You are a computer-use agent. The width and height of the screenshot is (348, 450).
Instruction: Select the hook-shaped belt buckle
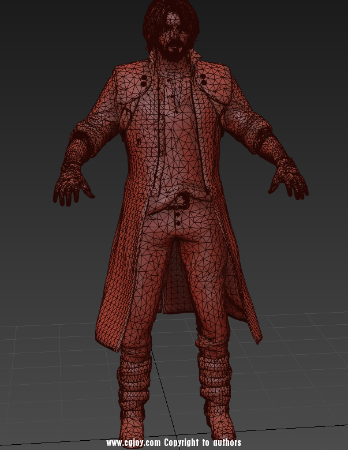tap(182, 202)
